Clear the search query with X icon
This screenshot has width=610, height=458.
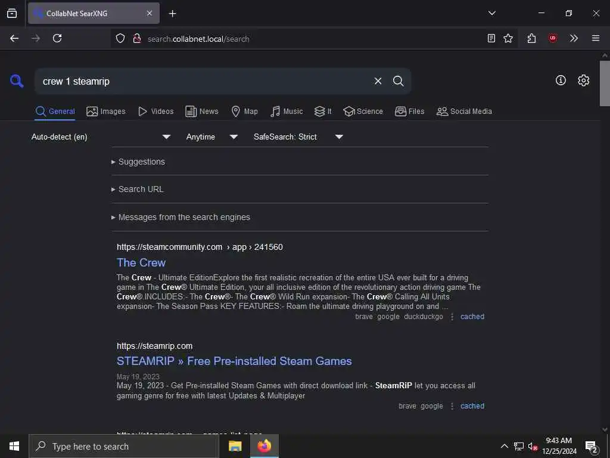[x=378, y=81]
